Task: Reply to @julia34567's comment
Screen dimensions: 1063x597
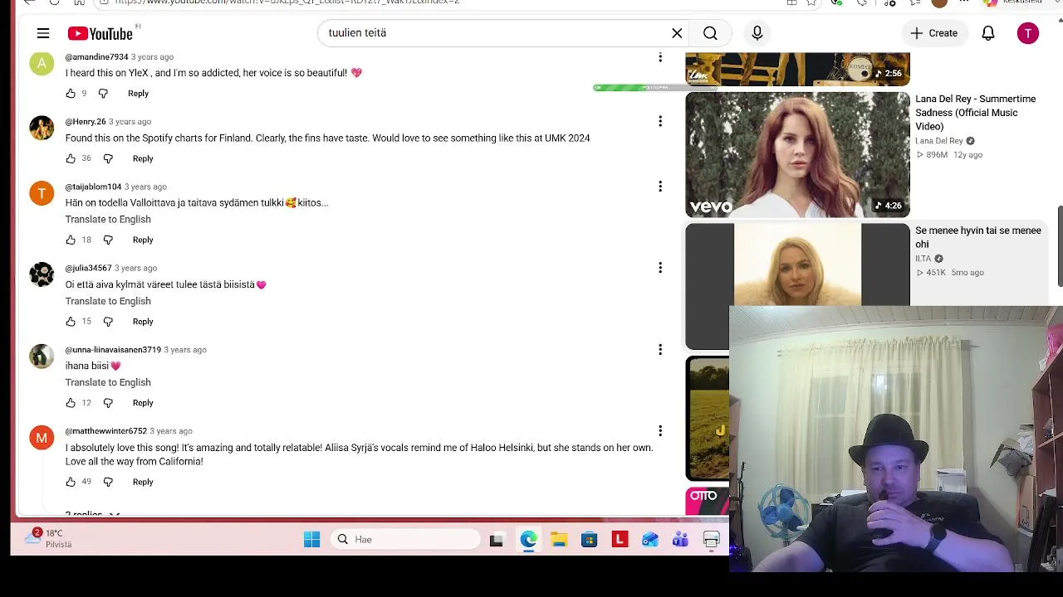Action: tap(143, 322)
